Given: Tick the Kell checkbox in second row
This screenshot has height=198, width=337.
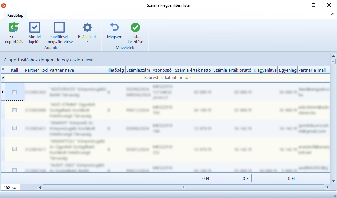Looking at the screenshot, I should tap(14, 110).
